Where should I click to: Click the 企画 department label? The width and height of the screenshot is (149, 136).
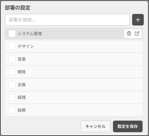(22, 85)
